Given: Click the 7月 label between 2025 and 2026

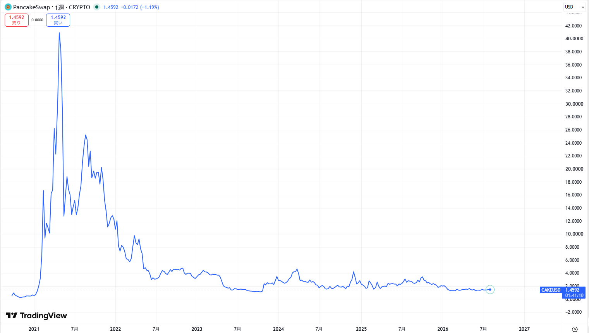Looking at the screenshot, I should point(402,329).
